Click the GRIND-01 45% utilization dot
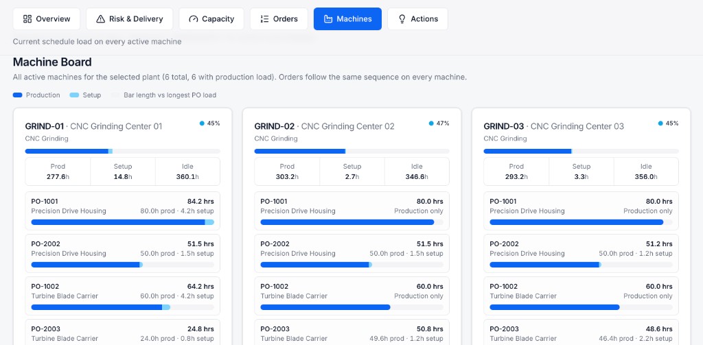Viewport: 703px width, 345px height. pyautogui.click(x=202, y=123)
